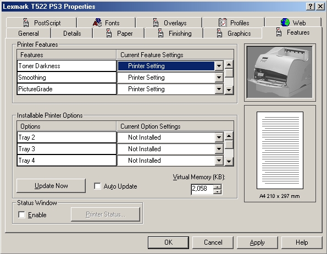Select the Tray 3 option row
Screen dimensions: 327x254
[66, 149]
